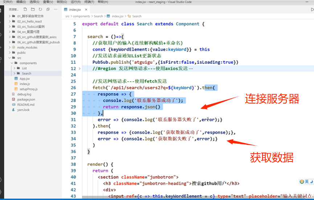Open the 转到(G) menu
The height and width of the screenshot is (200, 314).
[62, 2]
